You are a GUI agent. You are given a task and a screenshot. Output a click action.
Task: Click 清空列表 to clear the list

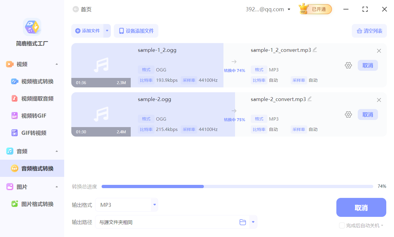coord(369,31)
